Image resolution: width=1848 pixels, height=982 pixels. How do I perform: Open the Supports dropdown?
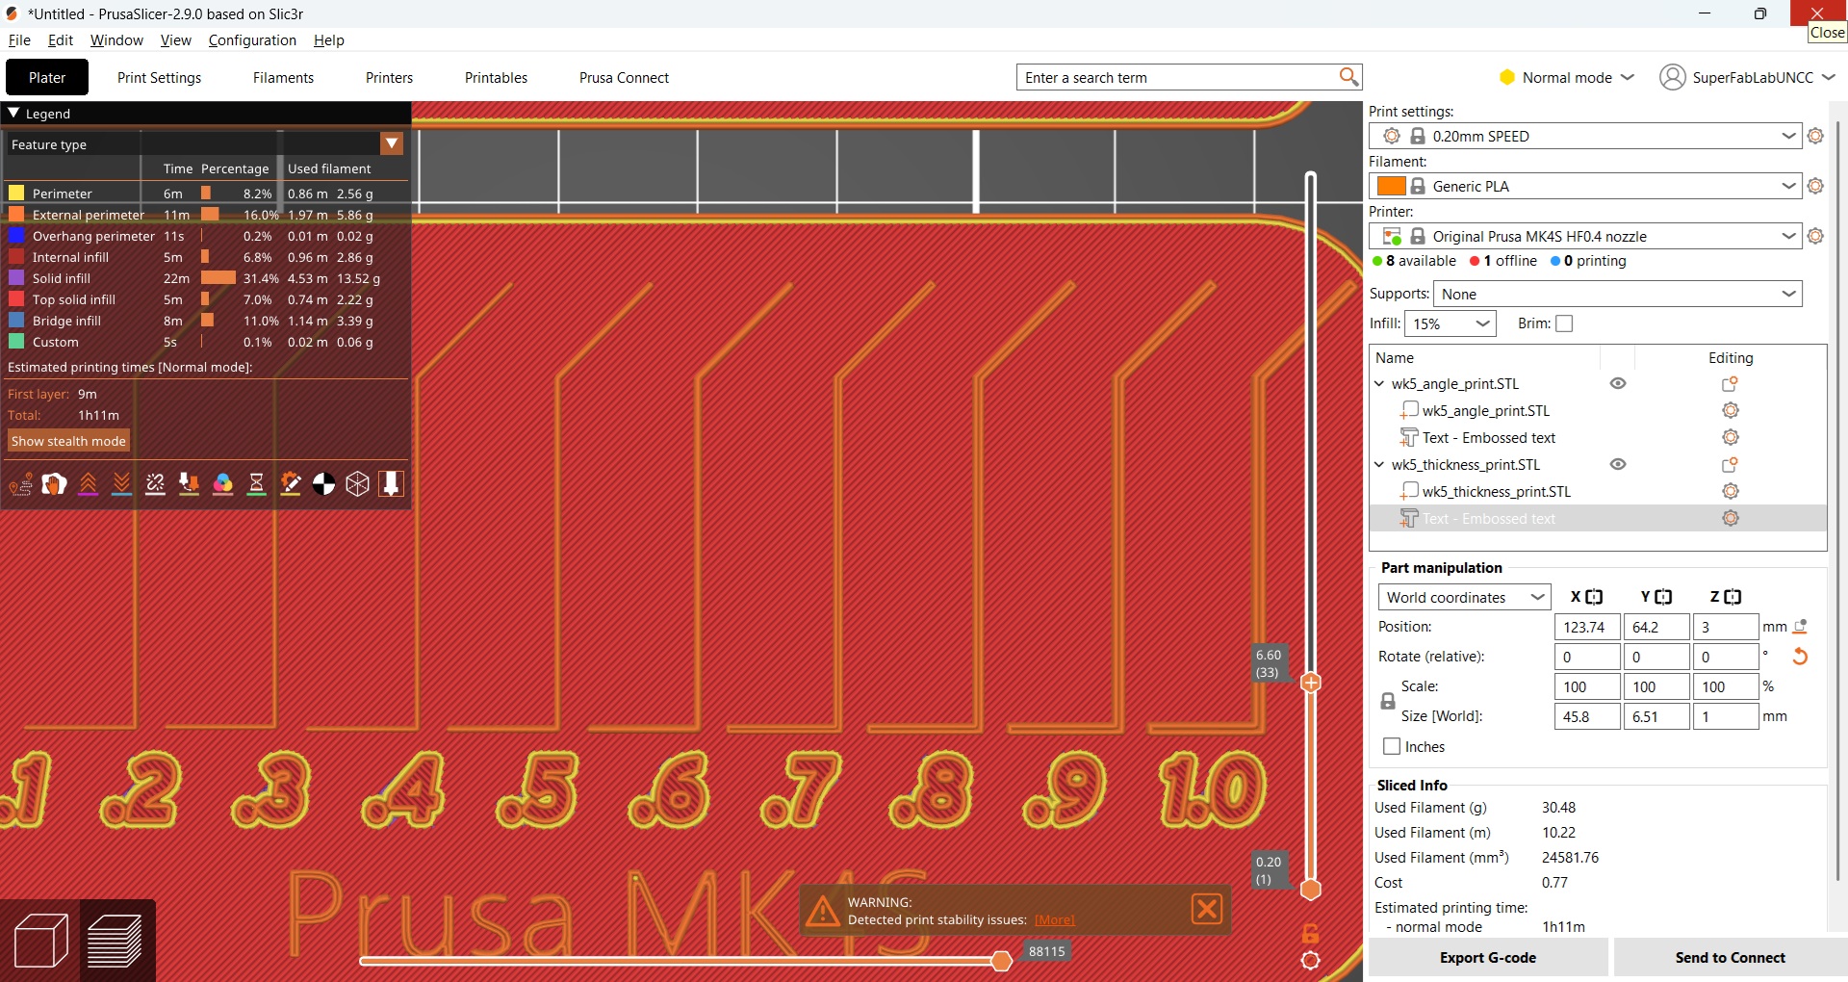pyautogui.click(x=1788, y=294)
